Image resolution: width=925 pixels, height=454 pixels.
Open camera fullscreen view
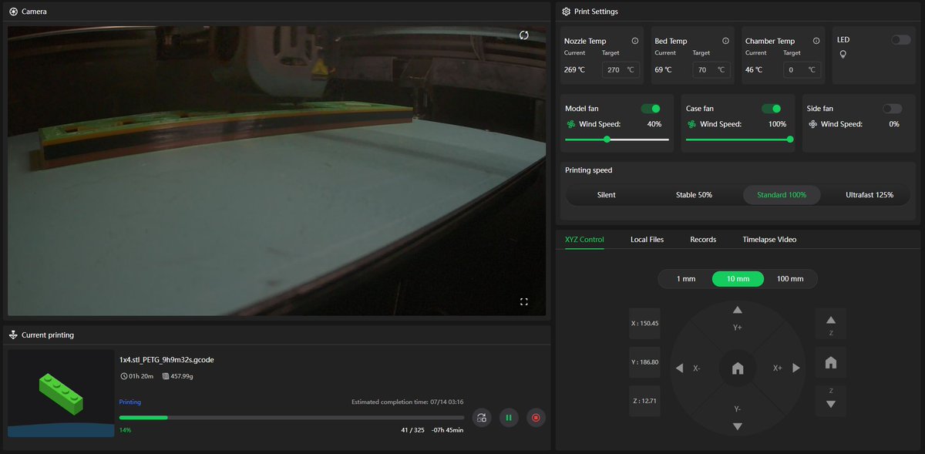pos(524,301)
